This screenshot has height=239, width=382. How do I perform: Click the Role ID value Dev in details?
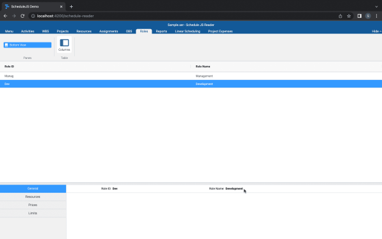115,189
